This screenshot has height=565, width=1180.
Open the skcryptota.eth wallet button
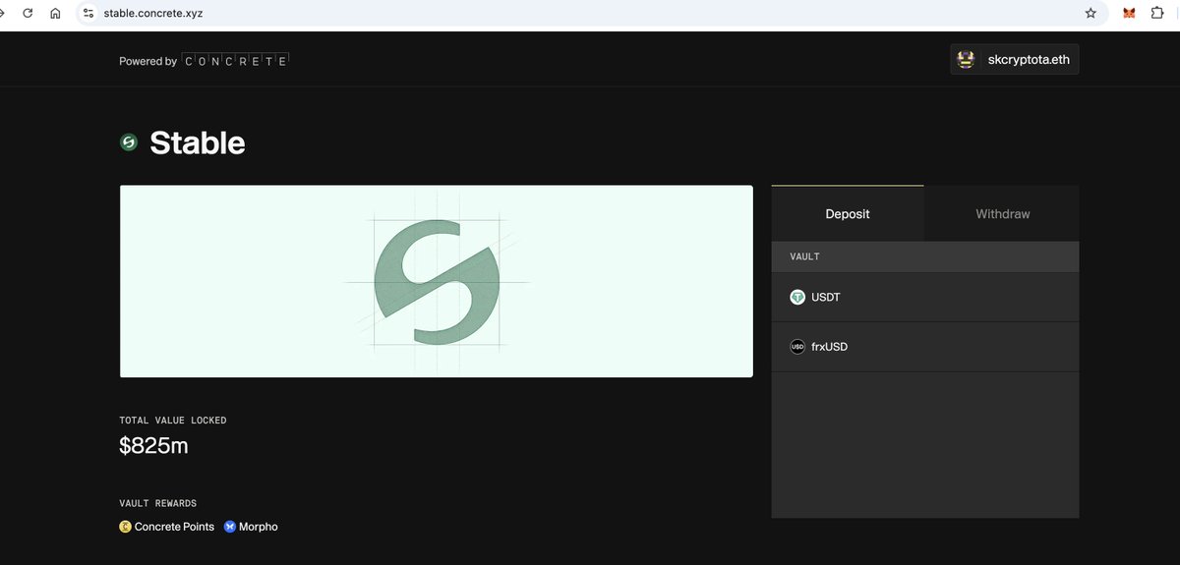tap(1015, 60)
